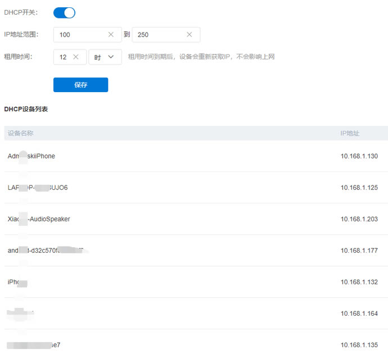Screen dimensions: 388x359
Task: Clear the lease time value 12
Action: (x=76, y=57)
